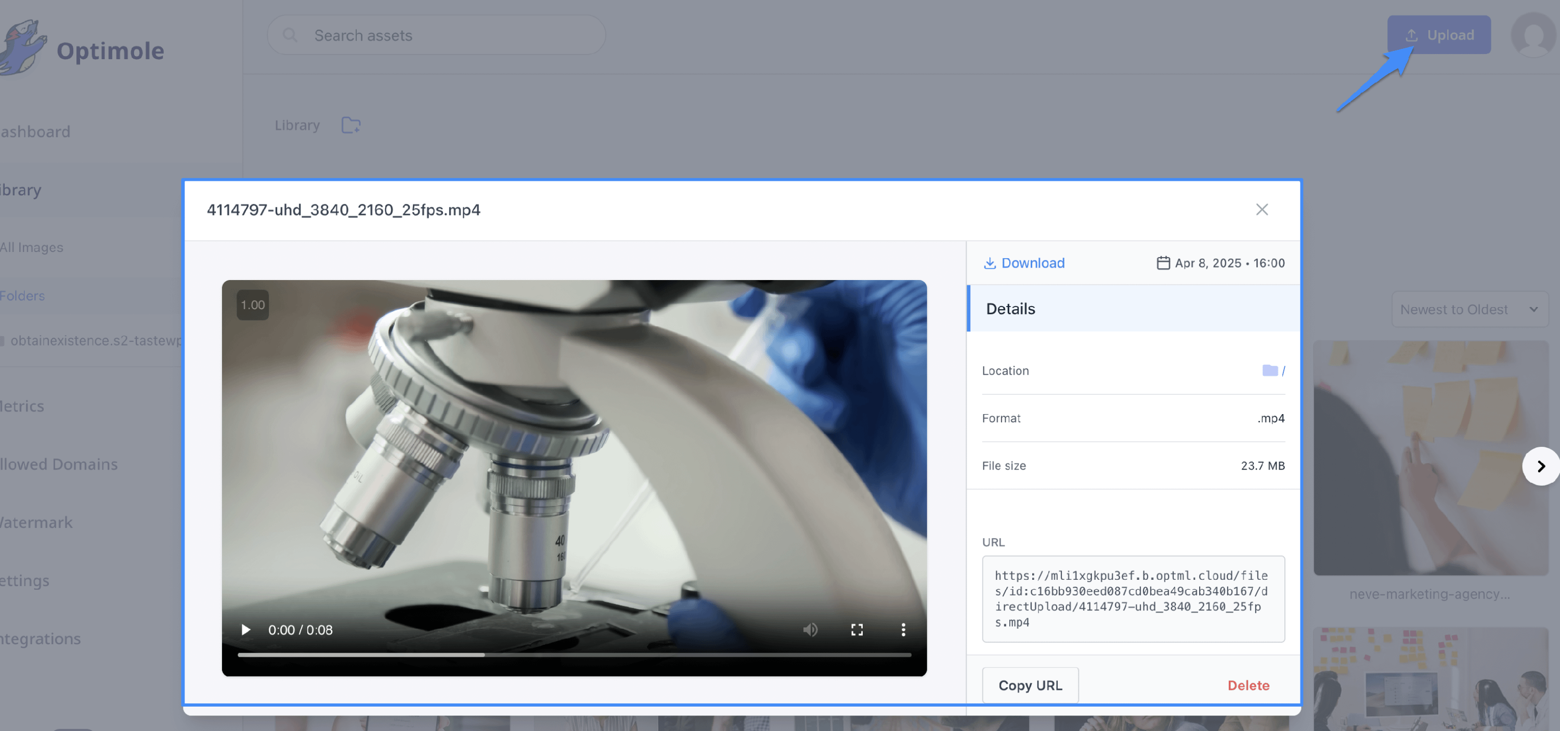Enter fullscreen video mode
1560x731 pixels.
856,630
